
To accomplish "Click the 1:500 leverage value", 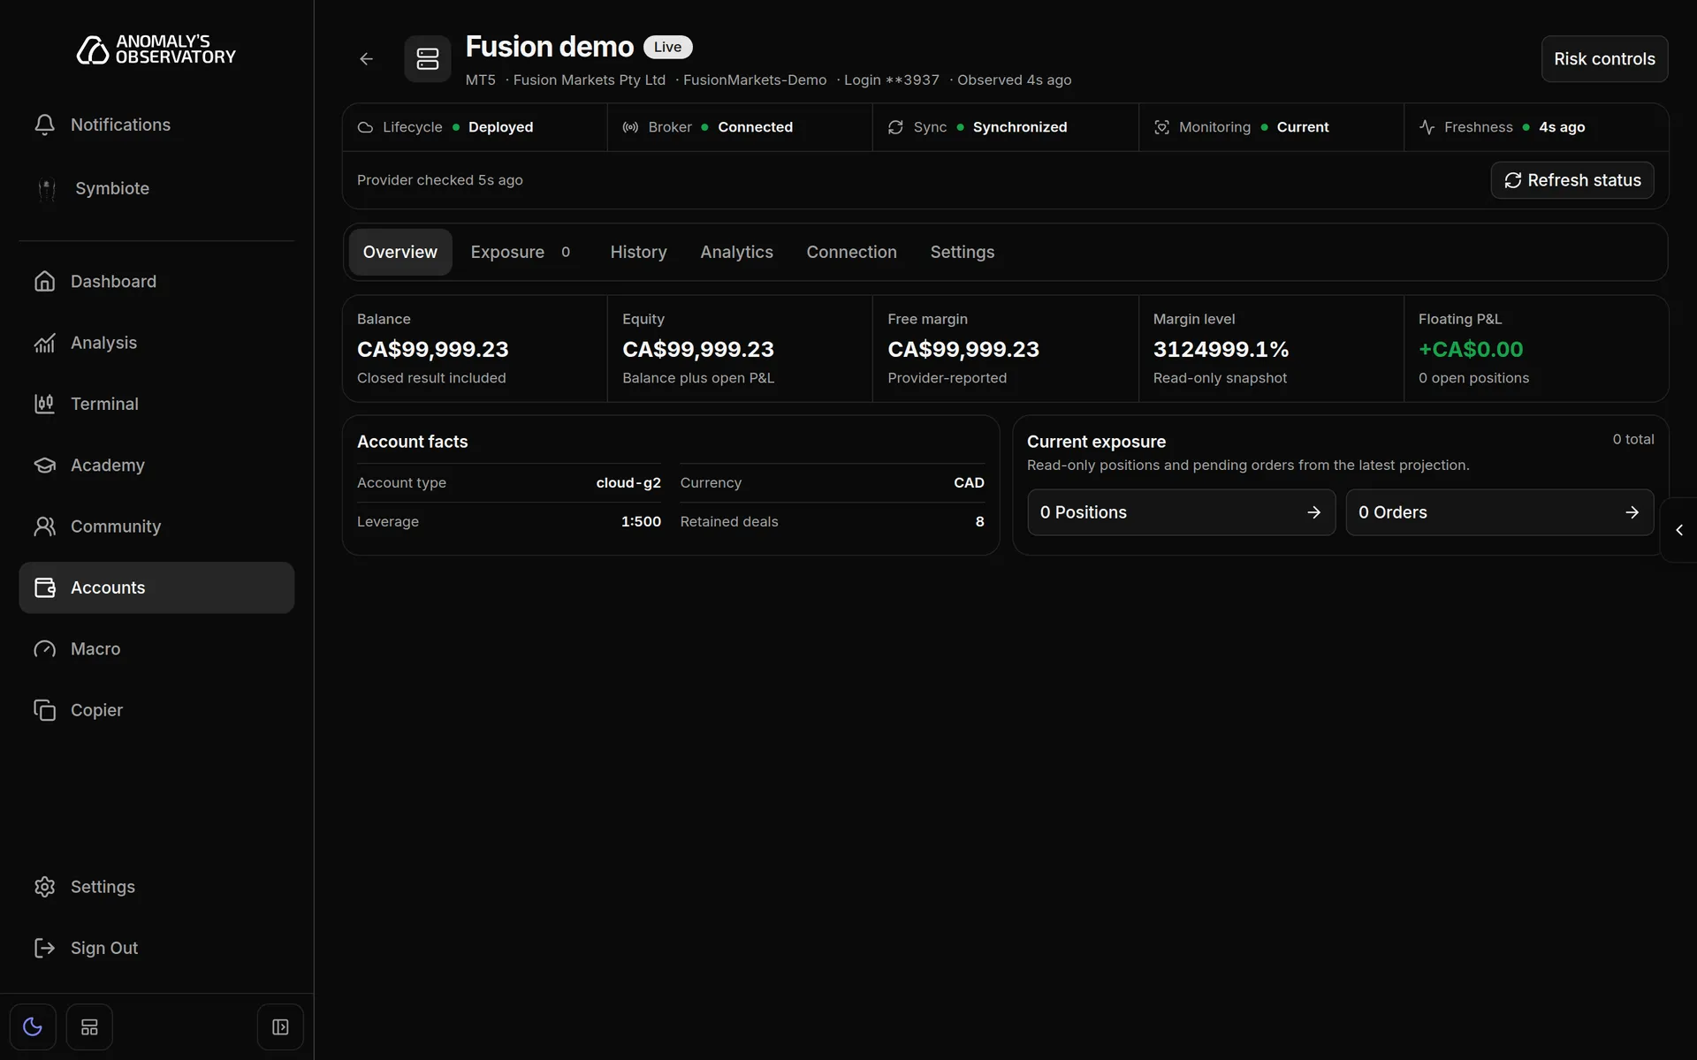I will click(641, 522).
